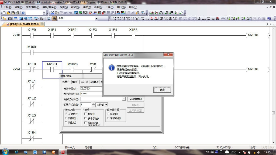Enable the 数位 checkbox option
Viewport: 276px width, 155px height.
(85, 114)
